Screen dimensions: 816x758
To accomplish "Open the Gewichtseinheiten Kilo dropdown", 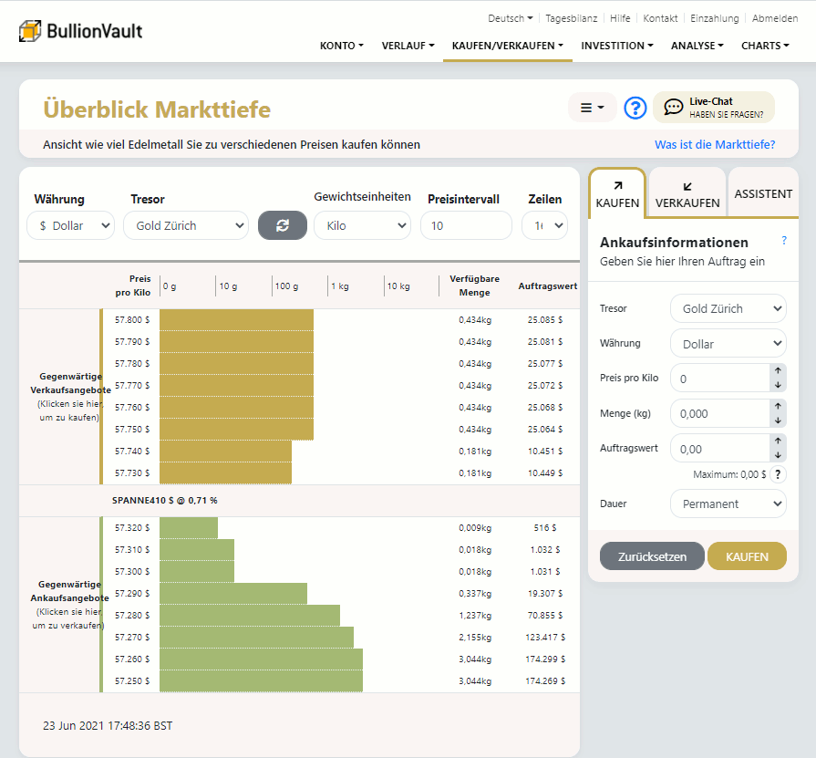I will pyautogui.click(x=362, y=225).
